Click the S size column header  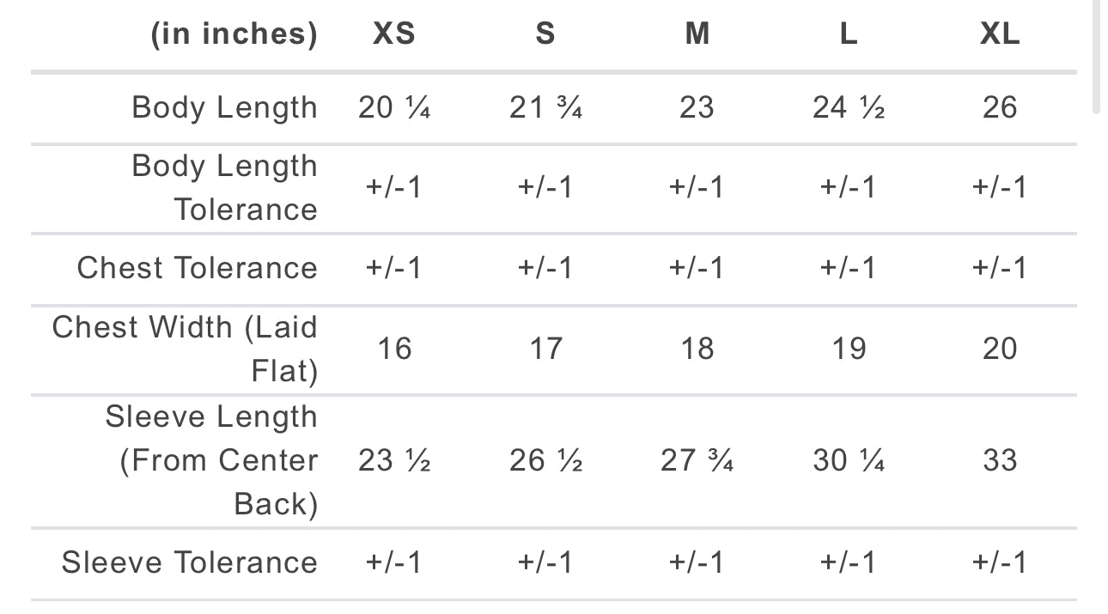[x=545, y=34]
